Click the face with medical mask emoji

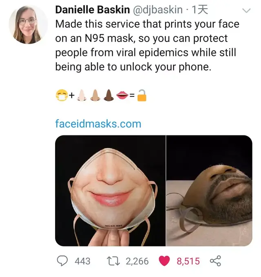tap(62, 96)
